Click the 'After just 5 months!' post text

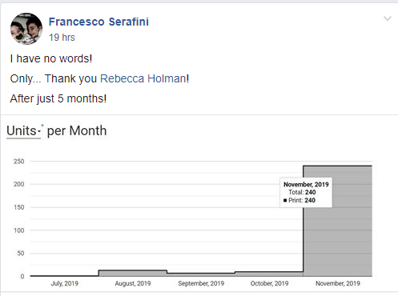coord(58,98)
